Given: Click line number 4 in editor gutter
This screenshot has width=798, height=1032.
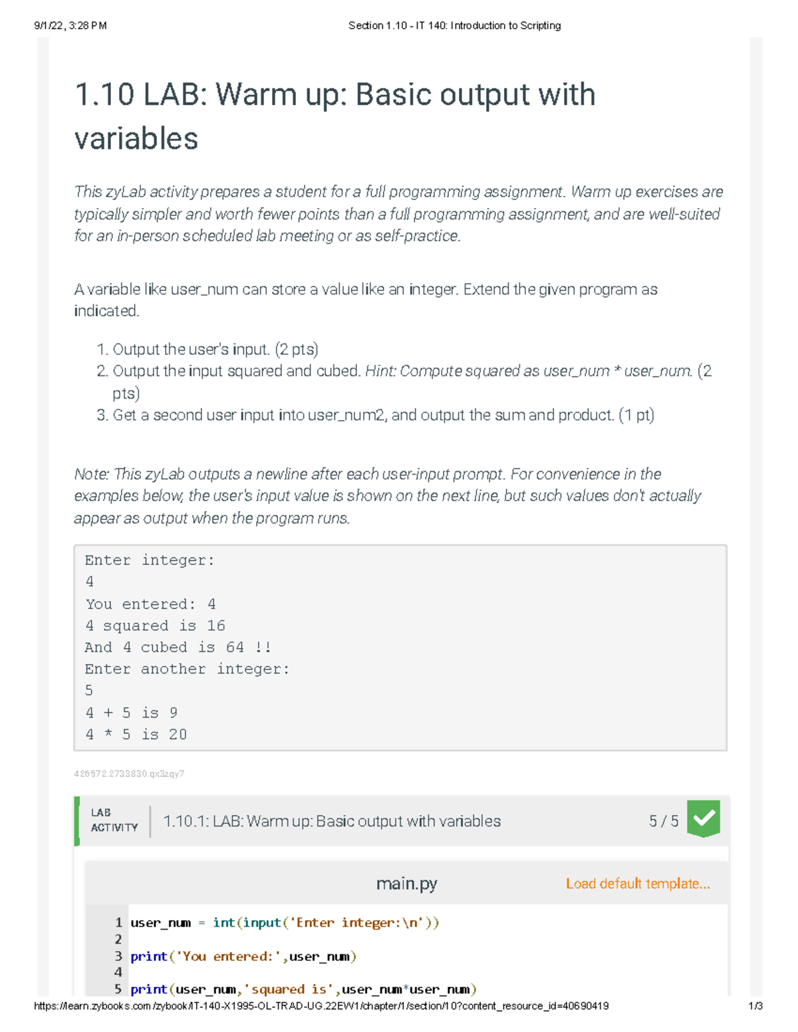Looking at the screenshot, I should (x=118, y=972).
